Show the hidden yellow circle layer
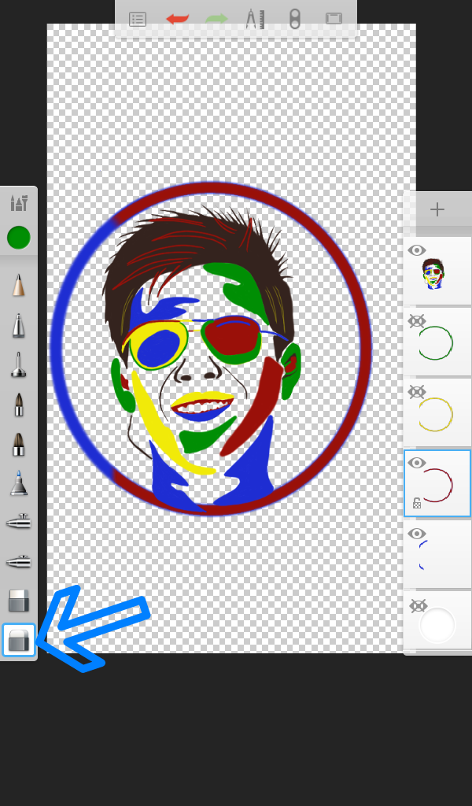 tap(416, 392)
